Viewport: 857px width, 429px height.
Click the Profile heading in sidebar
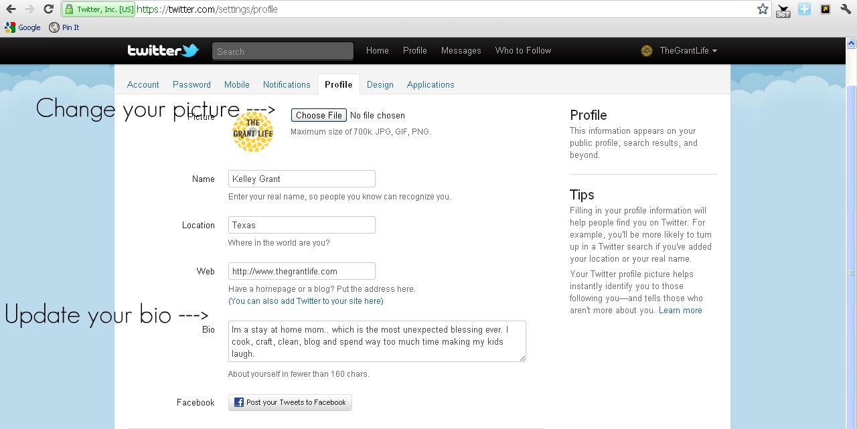[x=589, y=115]
